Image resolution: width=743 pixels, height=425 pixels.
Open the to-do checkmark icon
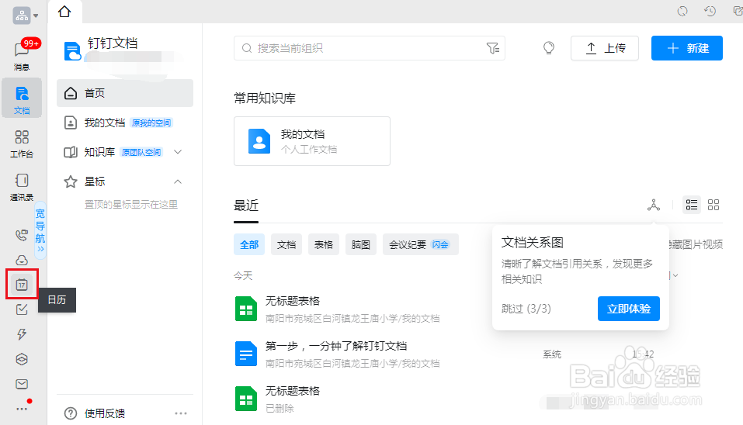click(22, 309)
